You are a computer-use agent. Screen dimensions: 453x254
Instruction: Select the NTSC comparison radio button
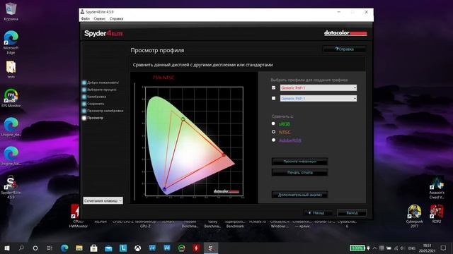(x=273, y=132)
